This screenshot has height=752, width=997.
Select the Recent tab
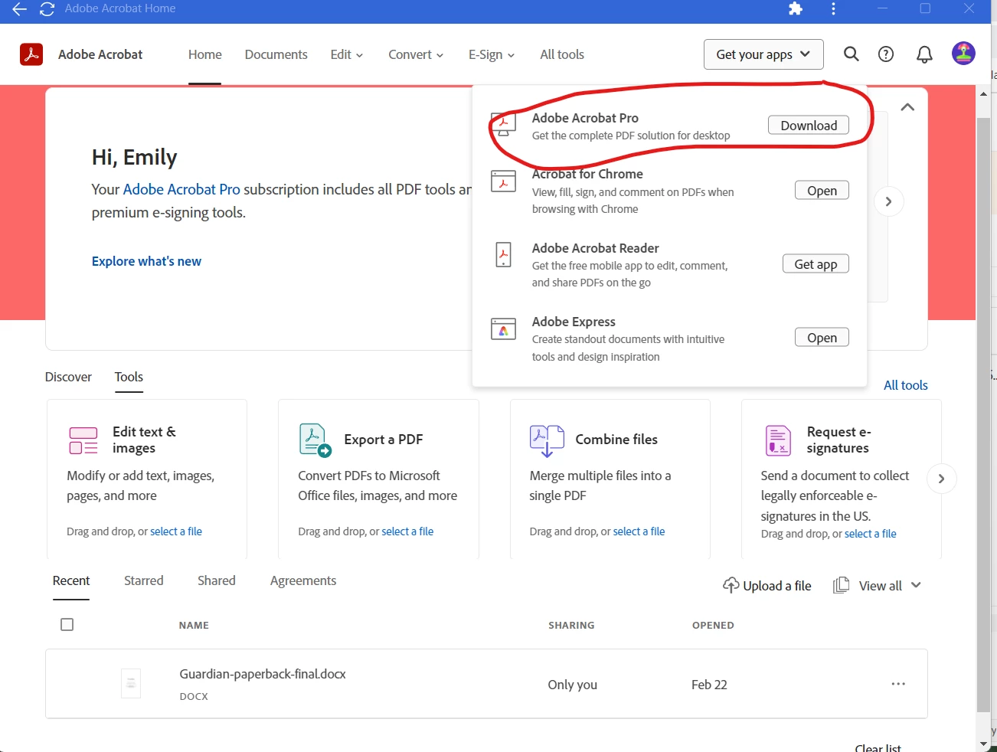click(x=71, y=580)
